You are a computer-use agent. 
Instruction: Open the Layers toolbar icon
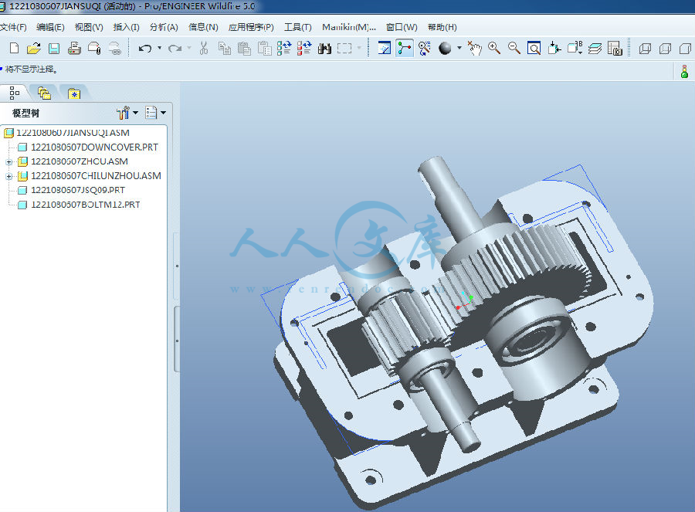(x=595, y=49)
